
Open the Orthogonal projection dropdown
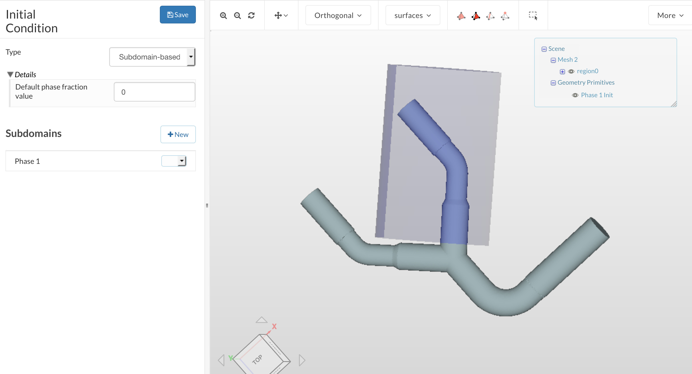[x=338, y=15]
